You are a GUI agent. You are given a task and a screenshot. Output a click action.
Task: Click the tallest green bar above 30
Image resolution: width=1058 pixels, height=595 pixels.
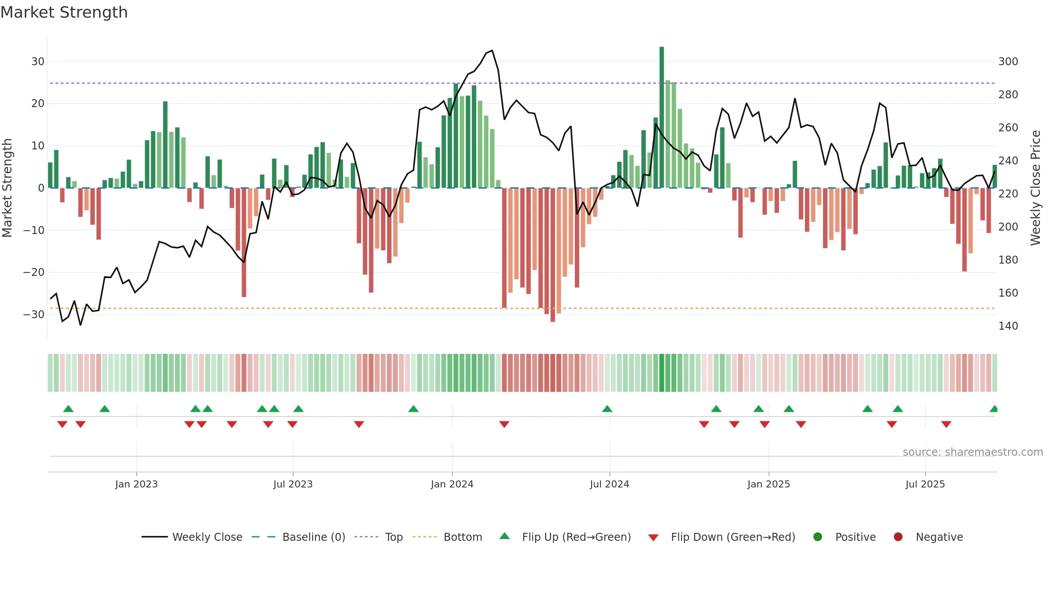coord(662,117)
